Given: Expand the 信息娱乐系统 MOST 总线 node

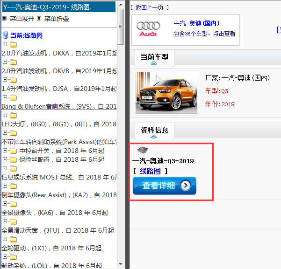Looking at the screenshot, I should coord(5,168).
